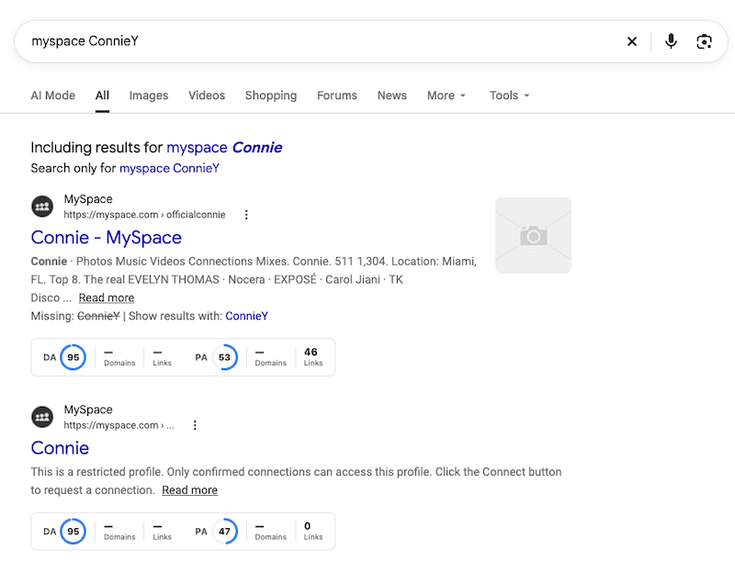
Task: Open options menu for officialconnie result
Action: [x=246, y=215]
